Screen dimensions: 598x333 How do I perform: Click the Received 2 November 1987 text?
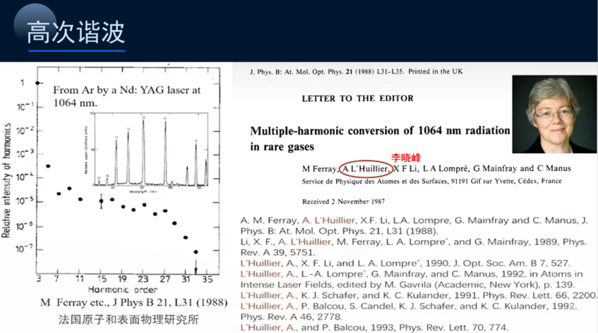click(343, 201)
